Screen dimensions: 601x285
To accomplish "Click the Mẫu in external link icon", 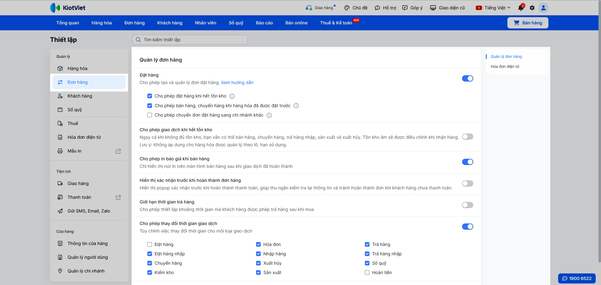I will (x=118, y=151).
